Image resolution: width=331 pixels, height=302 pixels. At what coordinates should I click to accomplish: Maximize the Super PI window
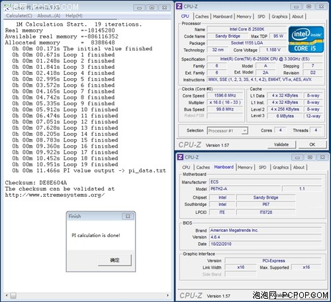[x=152, y=8]
